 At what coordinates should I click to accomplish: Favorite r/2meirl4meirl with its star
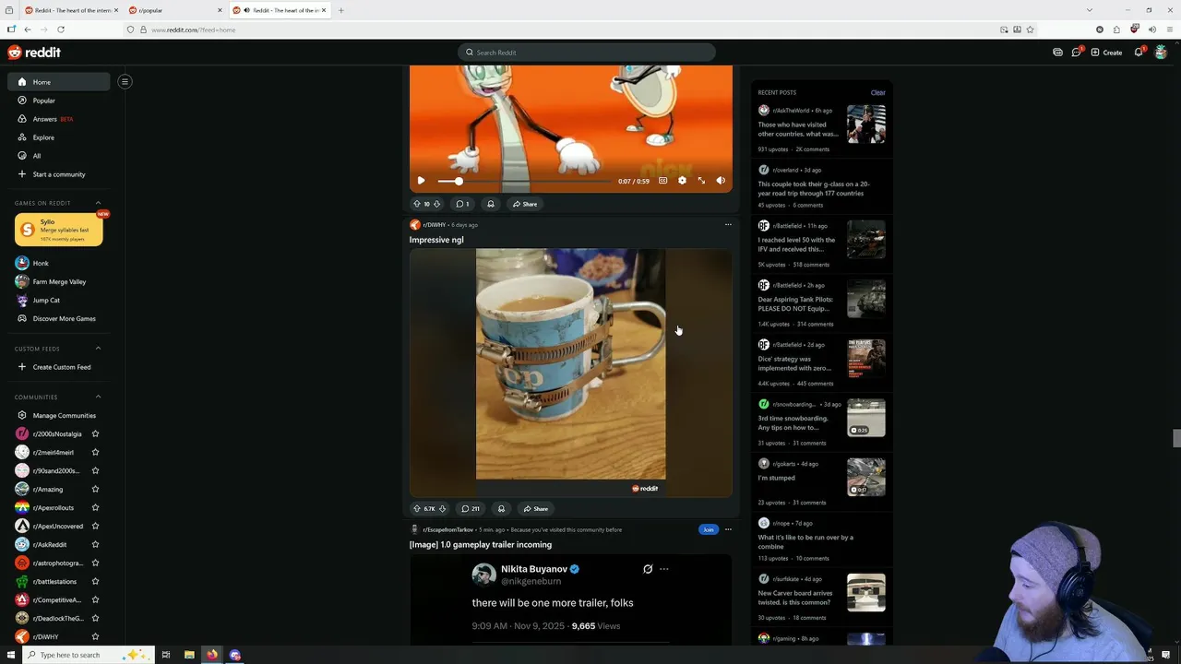95,453
